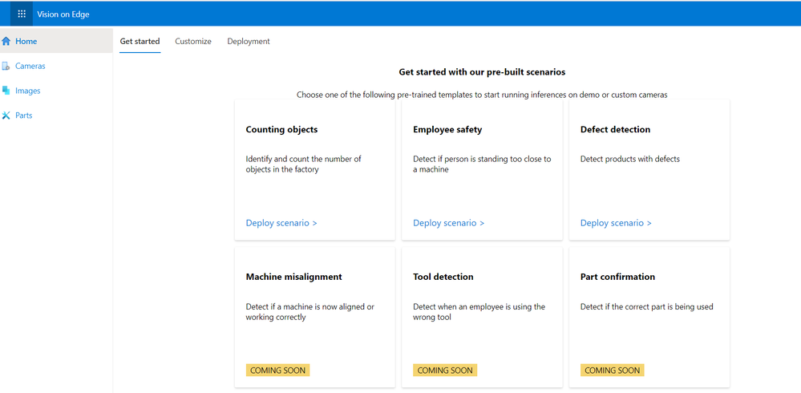801x393 pixels.
Task: Click the Machine misalignment card title
Action: (293, 277)
